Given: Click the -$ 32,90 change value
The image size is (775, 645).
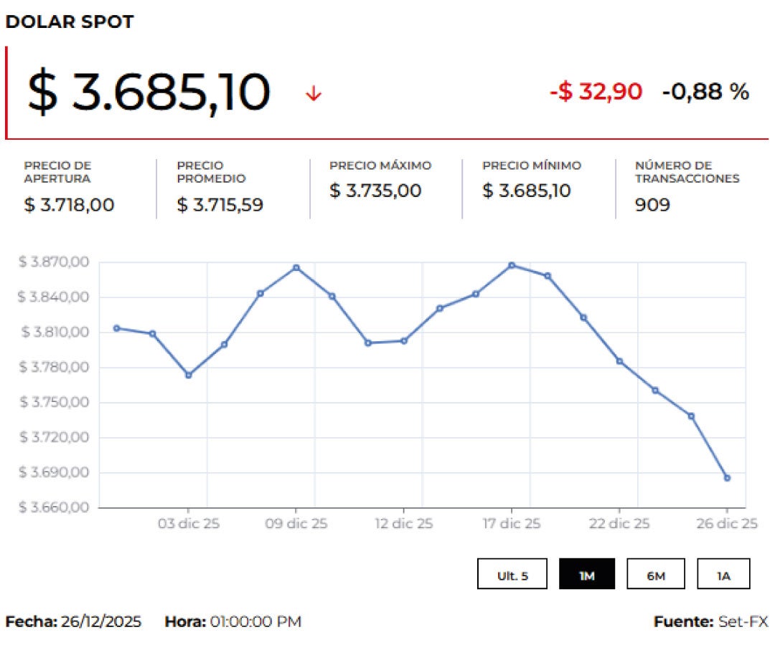Looking at the screenshot, I should [x=596, y=92].
